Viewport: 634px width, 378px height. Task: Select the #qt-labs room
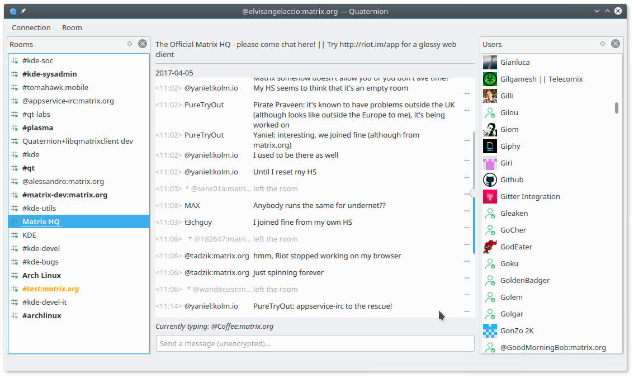click(79, 114)
